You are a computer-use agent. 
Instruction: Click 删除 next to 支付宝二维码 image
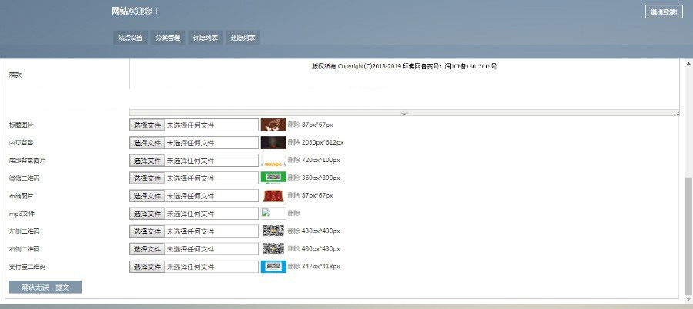[x=293, y=266]
